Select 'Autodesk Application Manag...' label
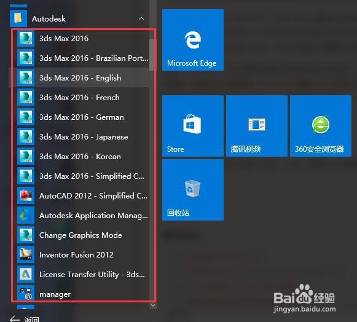The width and height of the screenshot is (357, 322). [93, 216]
